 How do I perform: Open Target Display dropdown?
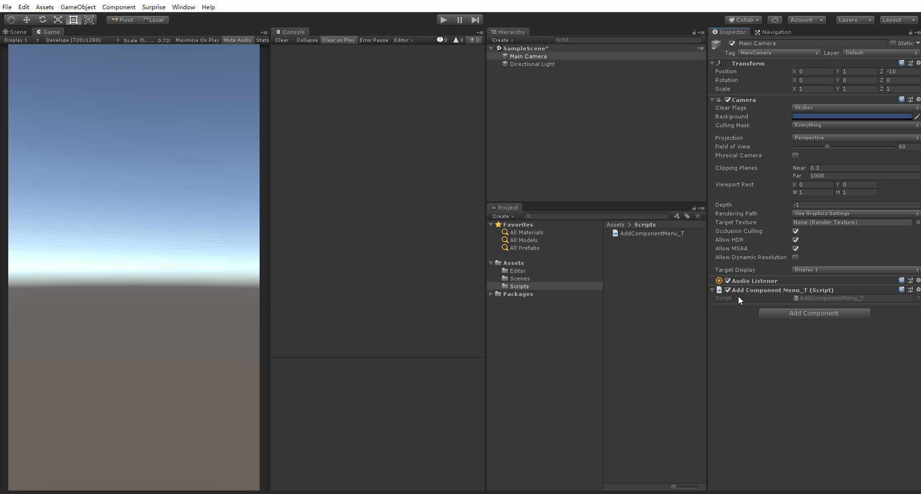(x=856, y=270)
